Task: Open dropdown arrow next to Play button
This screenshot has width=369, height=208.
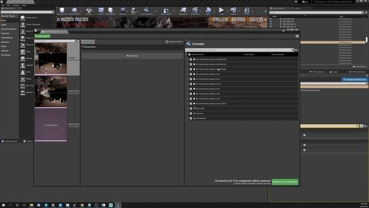Action: (227, 11)
